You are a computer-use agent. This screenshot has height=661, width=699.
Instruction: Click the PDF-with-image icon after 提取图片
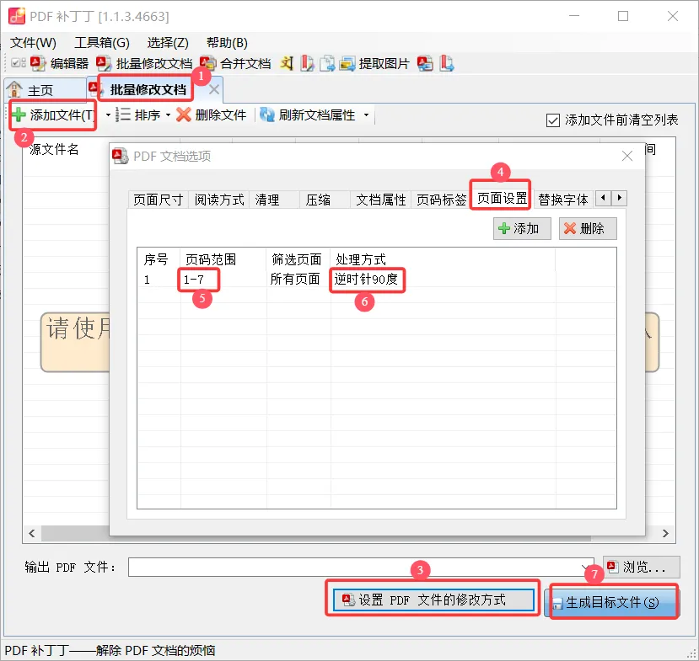(425, 64)
